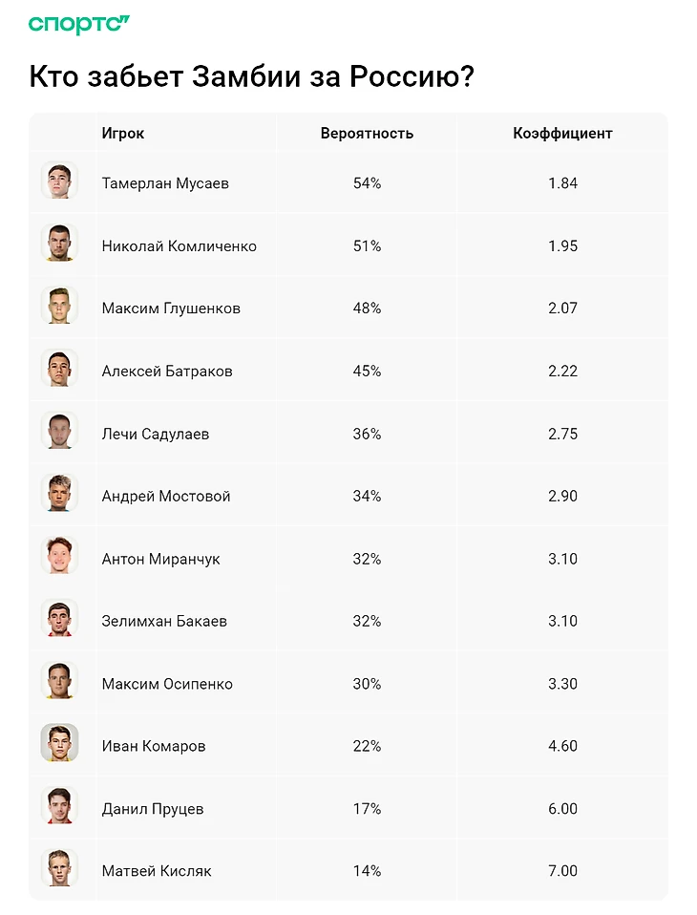Open Тамерлан Мусаев's player photo

(x=59, y=181)
